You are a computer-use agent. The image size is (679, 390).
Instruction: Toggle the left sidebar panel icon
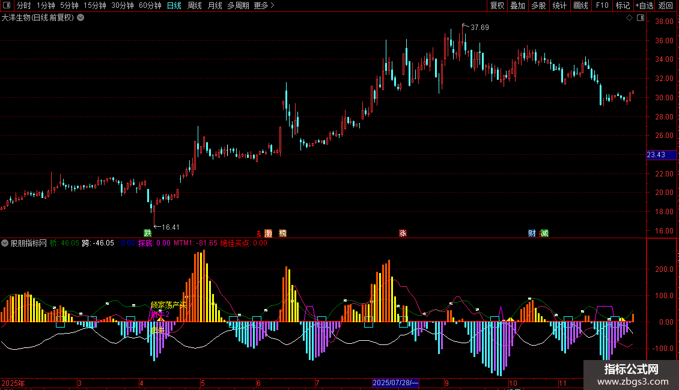point(7,5)
